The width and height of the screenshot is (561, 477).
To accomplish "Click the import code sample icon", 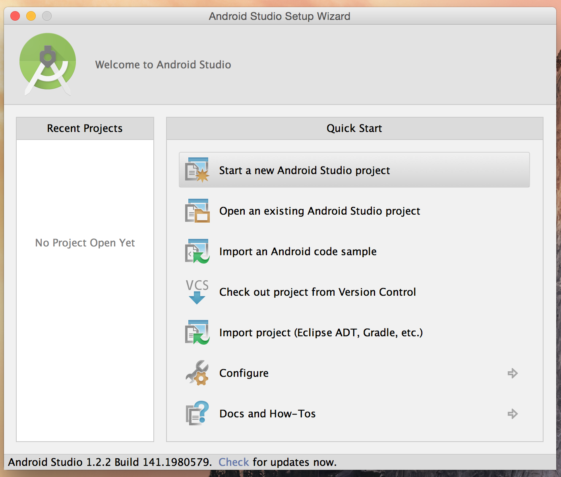I will click(197, 251).
